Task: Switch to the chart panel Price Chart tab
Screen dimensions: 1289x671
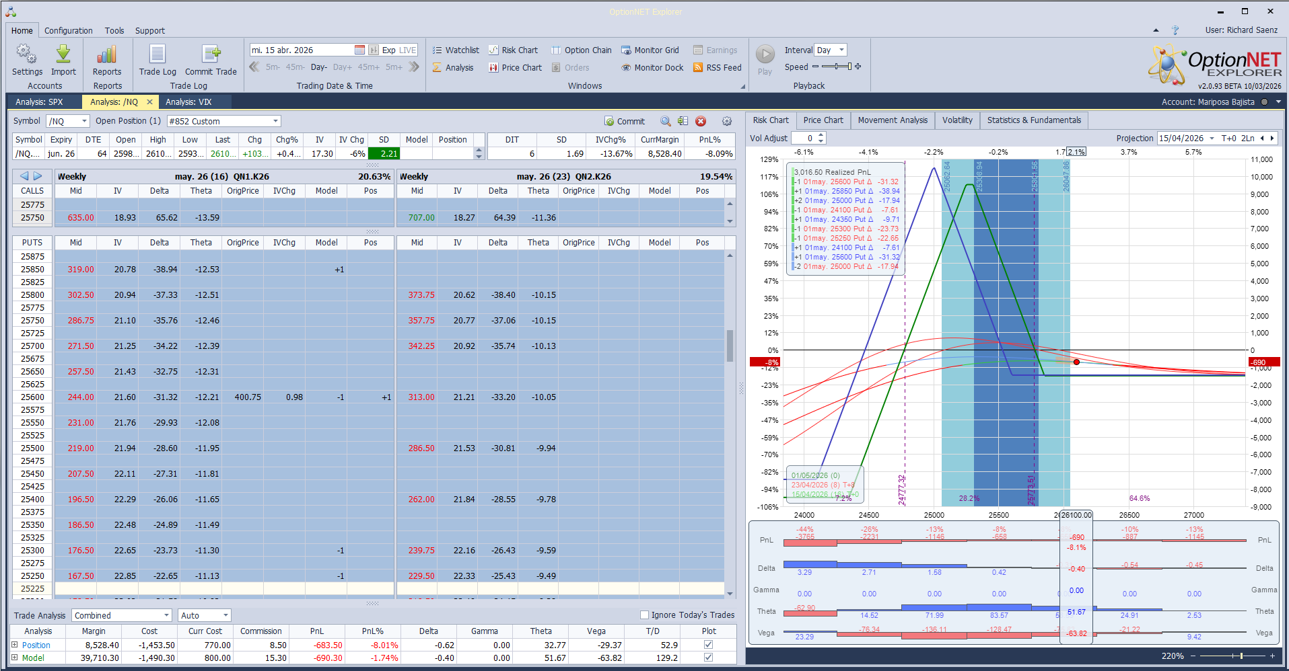Action: [x=823, y=120]
